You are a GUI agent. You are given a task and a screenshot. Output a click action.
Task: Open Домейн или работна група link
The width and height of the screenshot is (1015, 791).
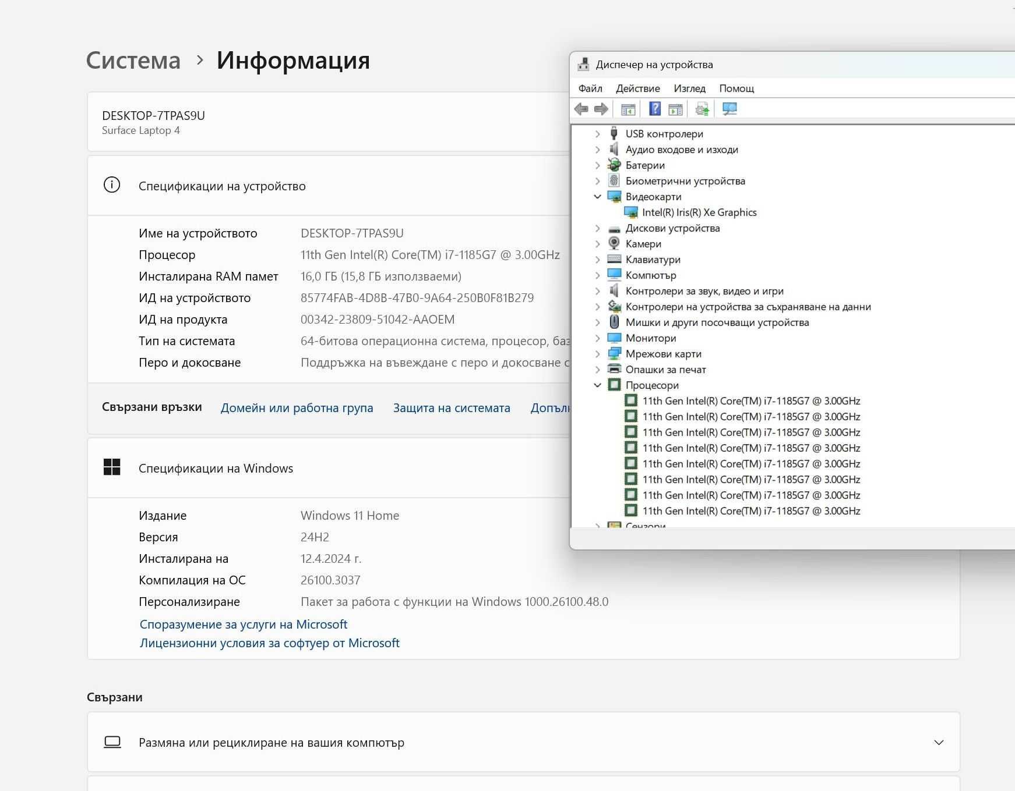point(297,408)
